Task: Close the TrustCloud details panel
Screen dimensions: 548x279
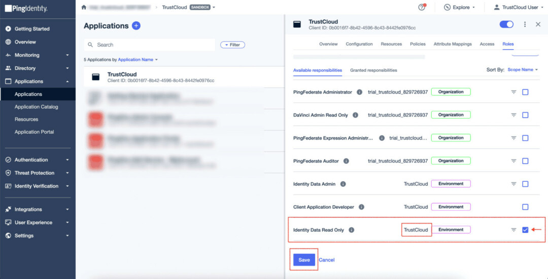Action: point(538,24)
